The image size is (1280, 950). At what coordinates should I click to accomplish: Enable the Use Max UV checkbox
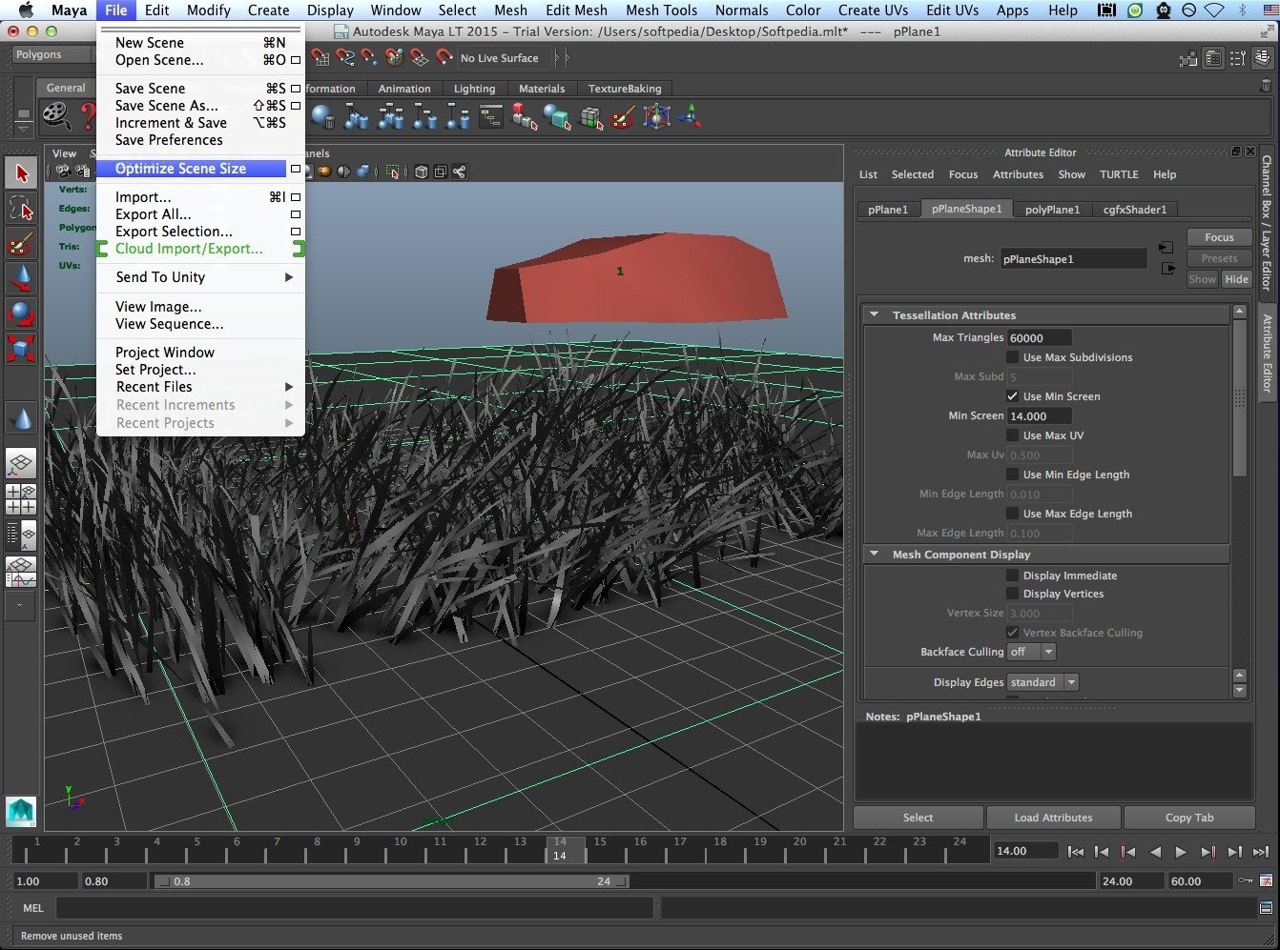coord(1013,435)
